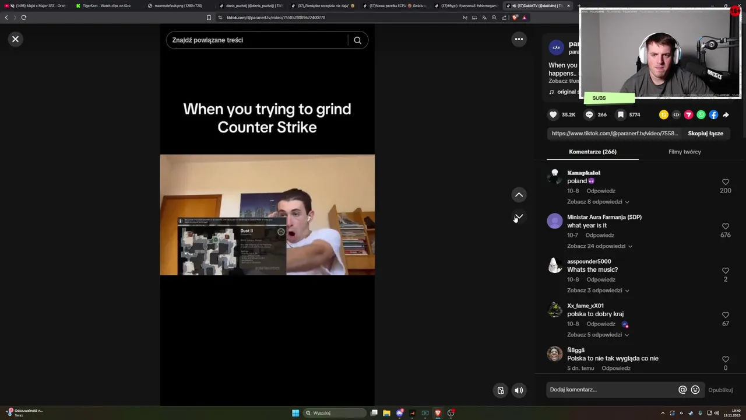Save the video with the bookmark icon (5774)
This screenshot has width=746, height=420.
click(621, 115)
